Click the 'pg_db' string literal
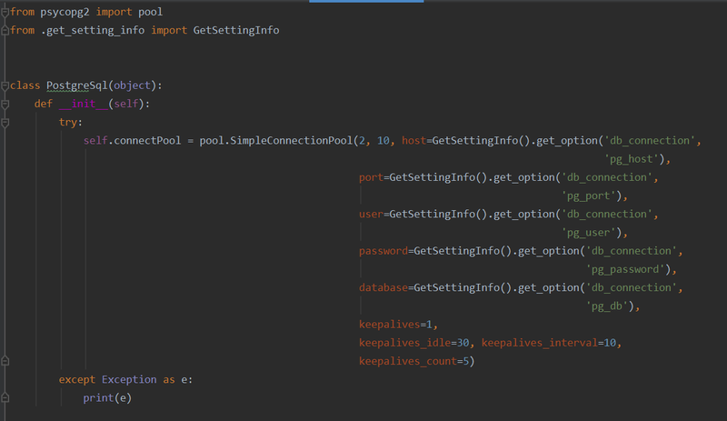 [x=610, y=306]
